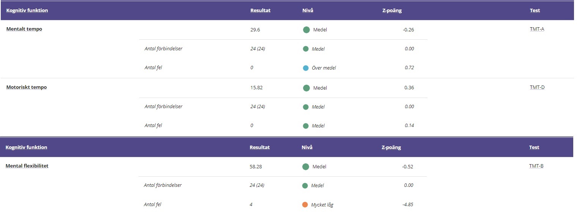Viewport: 585px width, 219px height.
Task: Select the Motoriskt tempo row label
Action: pos(27,87)
